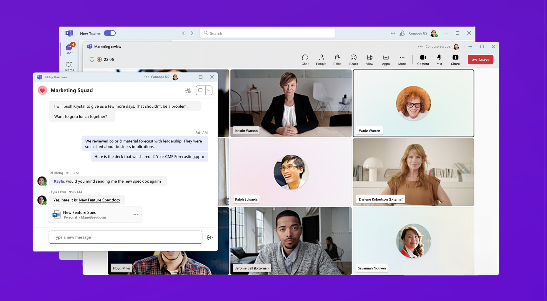Select Floyd Miles' video tile

[168, 263]
